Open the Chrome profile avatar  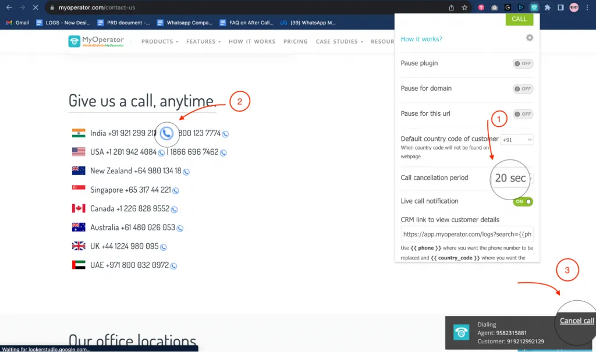tap(574, 7)
